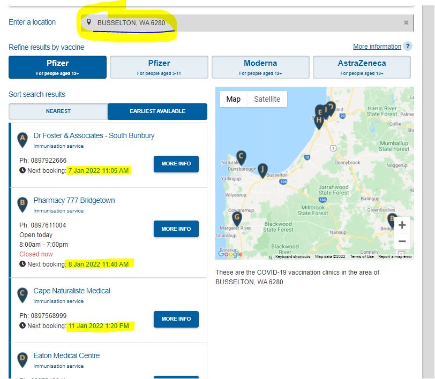Screen dimensions: 435x379
Task: Select AstraZeneca vaccine filter
Action: coord(362,67)
